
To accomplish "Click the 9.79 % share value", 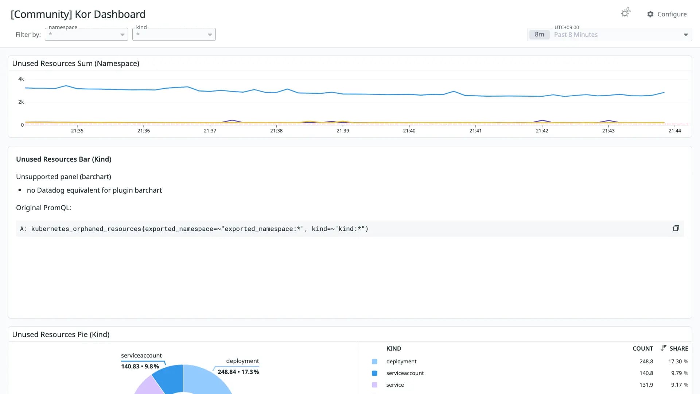I will pyautogui.click(x=680, y=373).
